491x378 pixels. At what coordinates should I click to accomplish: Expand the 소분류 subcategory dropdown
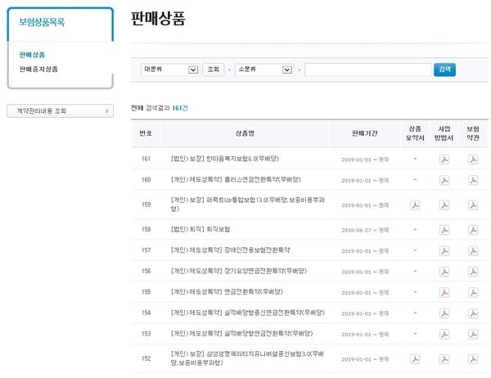pyautogui.click(x=264, y=70)
